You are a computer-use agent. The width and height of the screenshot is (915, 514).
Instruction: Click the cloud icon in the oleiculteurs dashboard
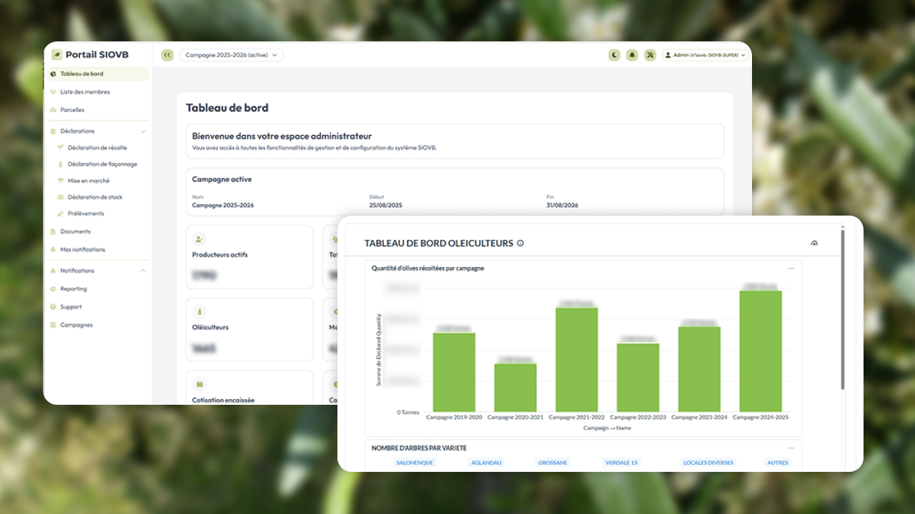pyautogui.click(x=814, y=243)
